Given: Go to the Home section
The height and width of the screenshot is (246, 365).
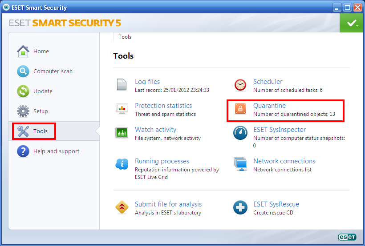Looking at the screenshot, I should tap(41, 52).
